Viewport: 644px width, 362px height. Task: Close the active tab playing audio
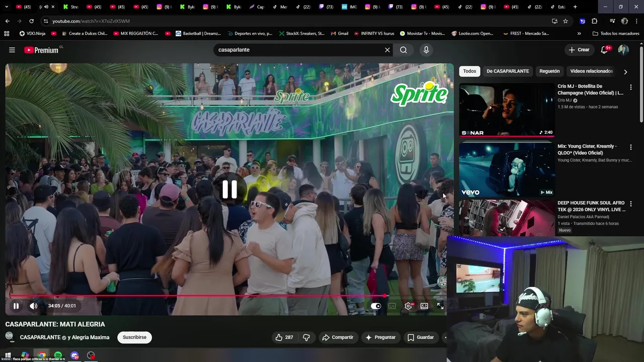(x=53, y=7)
